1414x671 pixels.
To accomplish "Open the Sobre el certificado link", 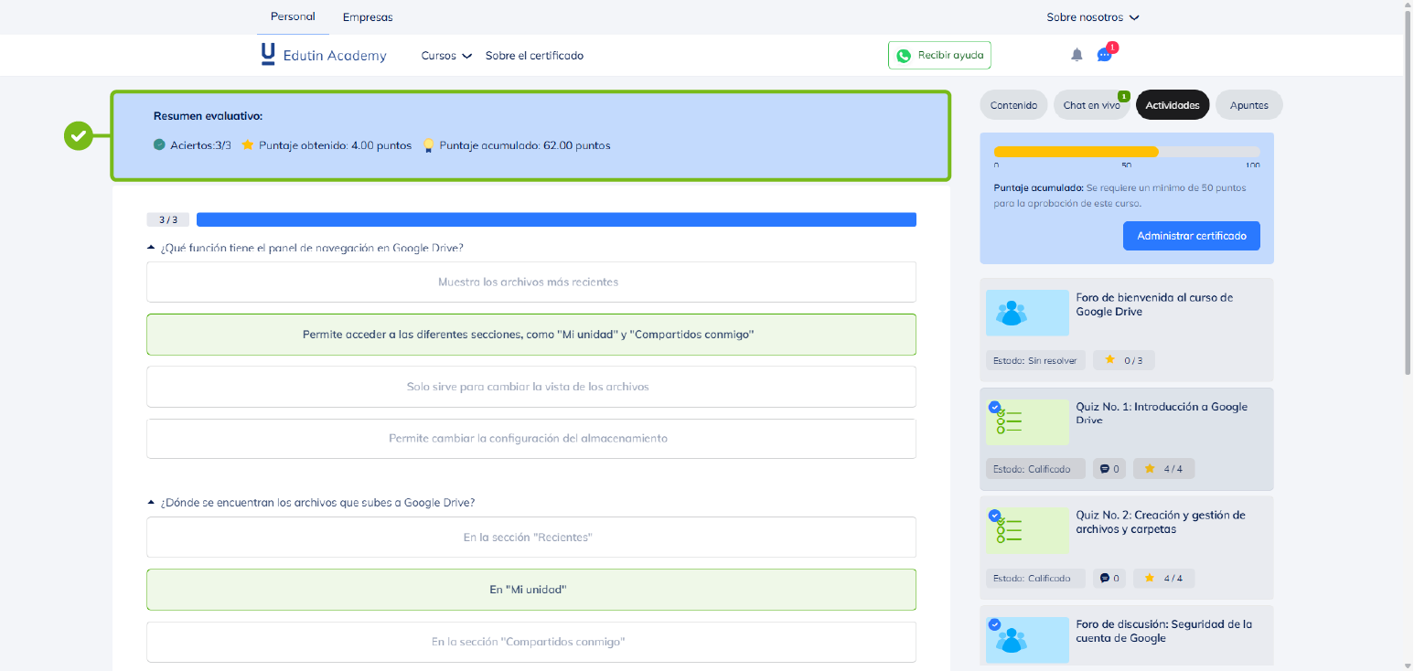I will 534,56.
